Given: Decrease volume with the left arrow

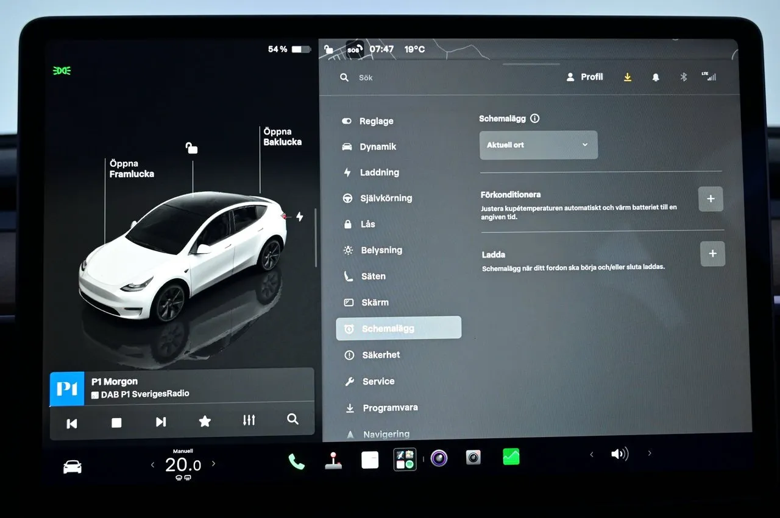Looking at the screenshot, I should pos(591,454).
